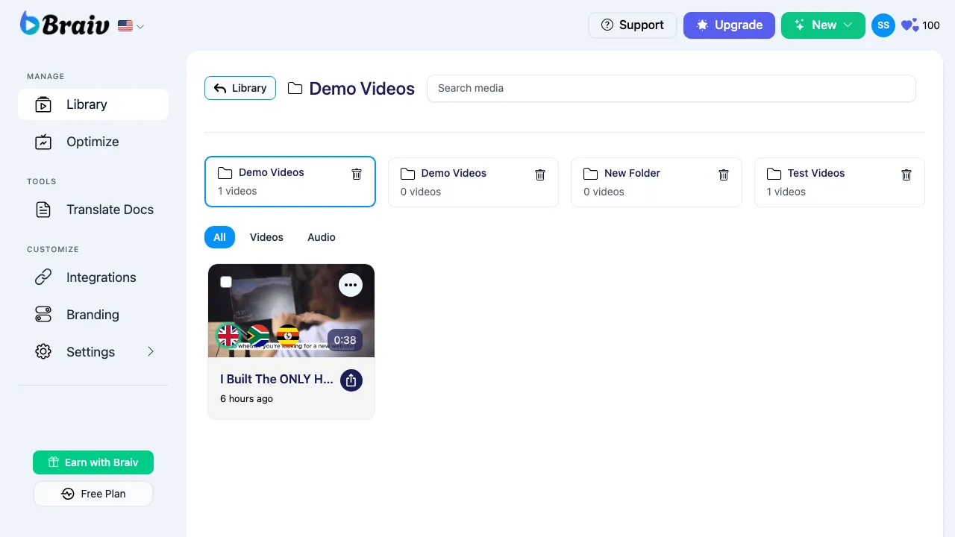The width and height of the screenshot is (955, 537).
Task: Click the Optimize chart icon
Action: coord(43,142)
